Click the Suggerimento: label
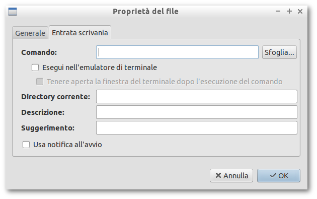 pos(48,128)
